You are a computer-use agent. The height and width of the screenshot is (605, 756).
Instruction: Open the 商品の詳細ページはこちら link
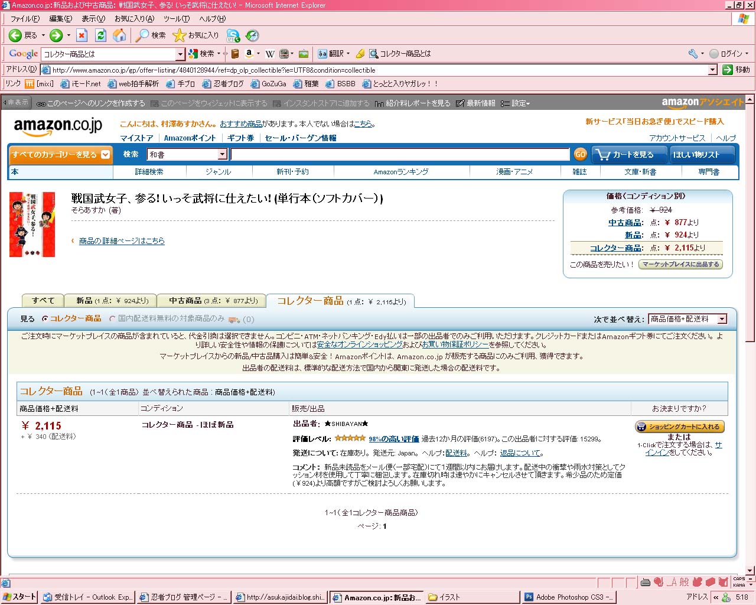(x=122, y=241)
